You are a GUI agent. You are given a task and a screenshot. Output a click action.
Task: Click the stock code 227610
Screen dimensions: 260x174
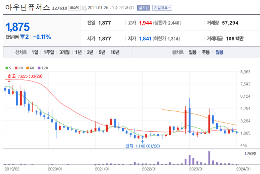pyautogui.click(x=59, y=8)
